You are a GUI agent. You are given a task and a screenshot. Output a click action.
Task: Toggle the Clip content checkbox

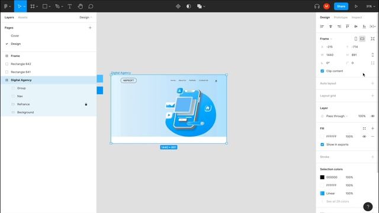pyautogui.click(x=322, y=71)
